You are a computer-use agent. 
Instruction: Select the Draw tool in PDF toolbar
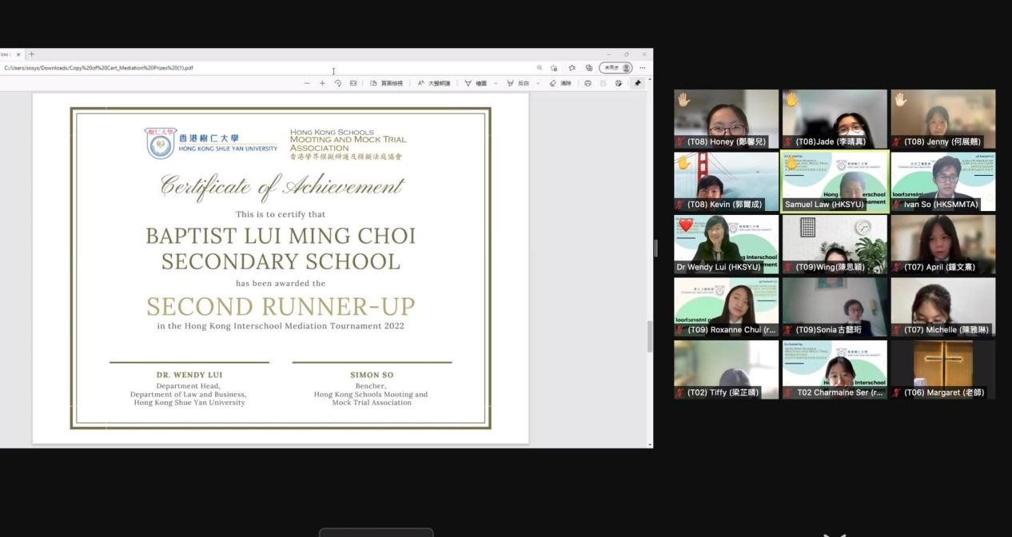tap(476, 83)
